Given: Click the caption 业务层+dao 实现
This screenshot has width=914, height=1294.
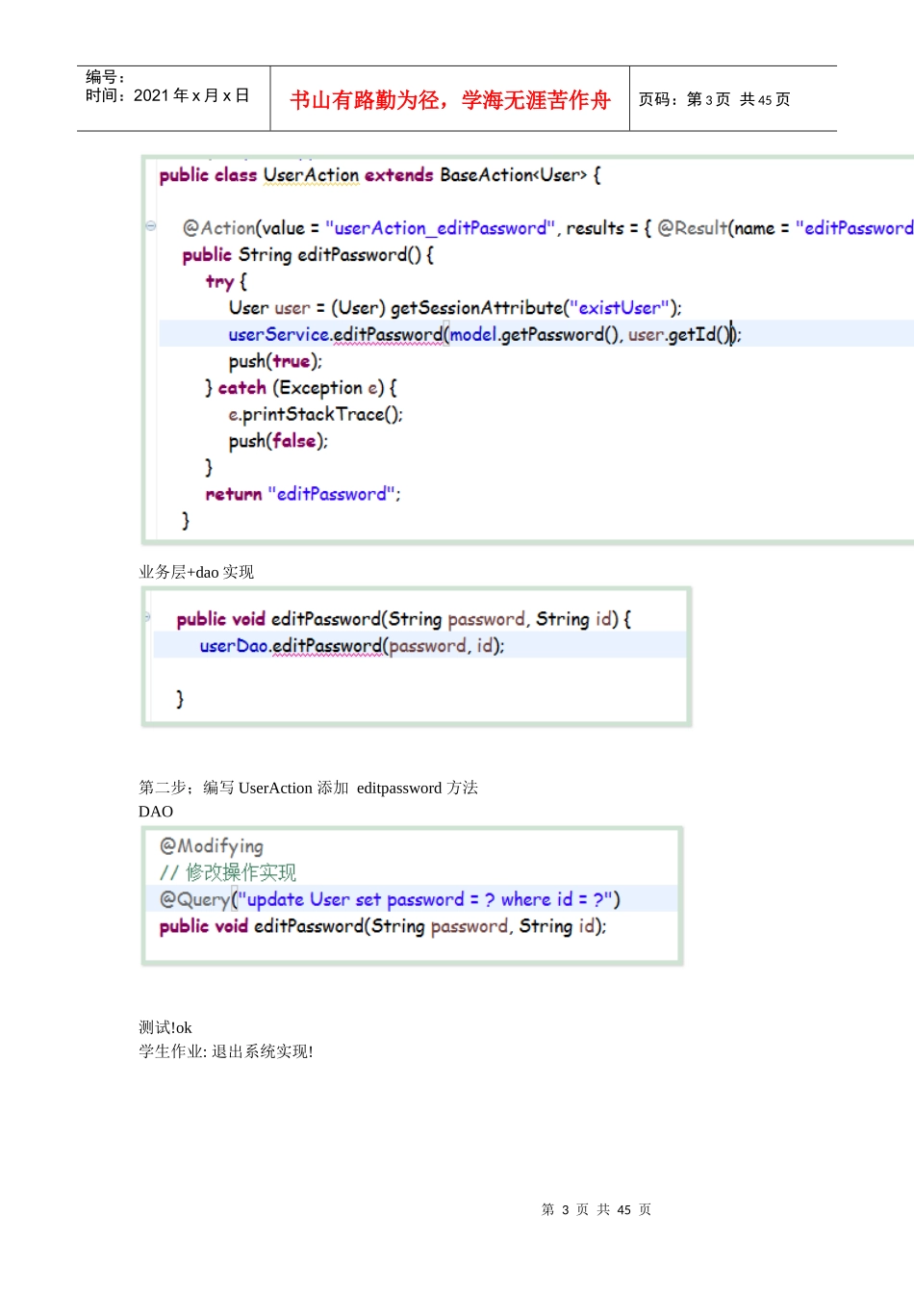Looking at the screenshot, I should pyautogui.click(x=196, y=572).
